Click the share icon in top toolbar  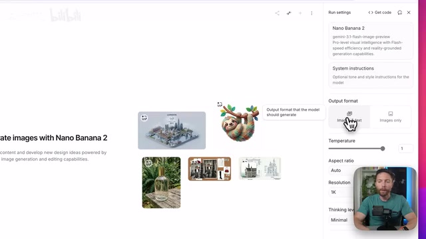pos(277,13)
